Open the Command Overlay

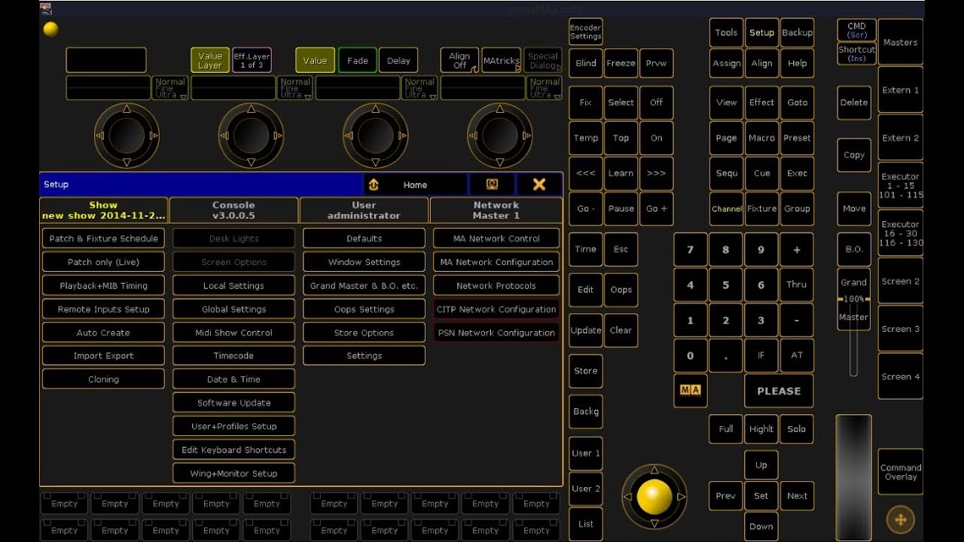[x=901, y=472]
